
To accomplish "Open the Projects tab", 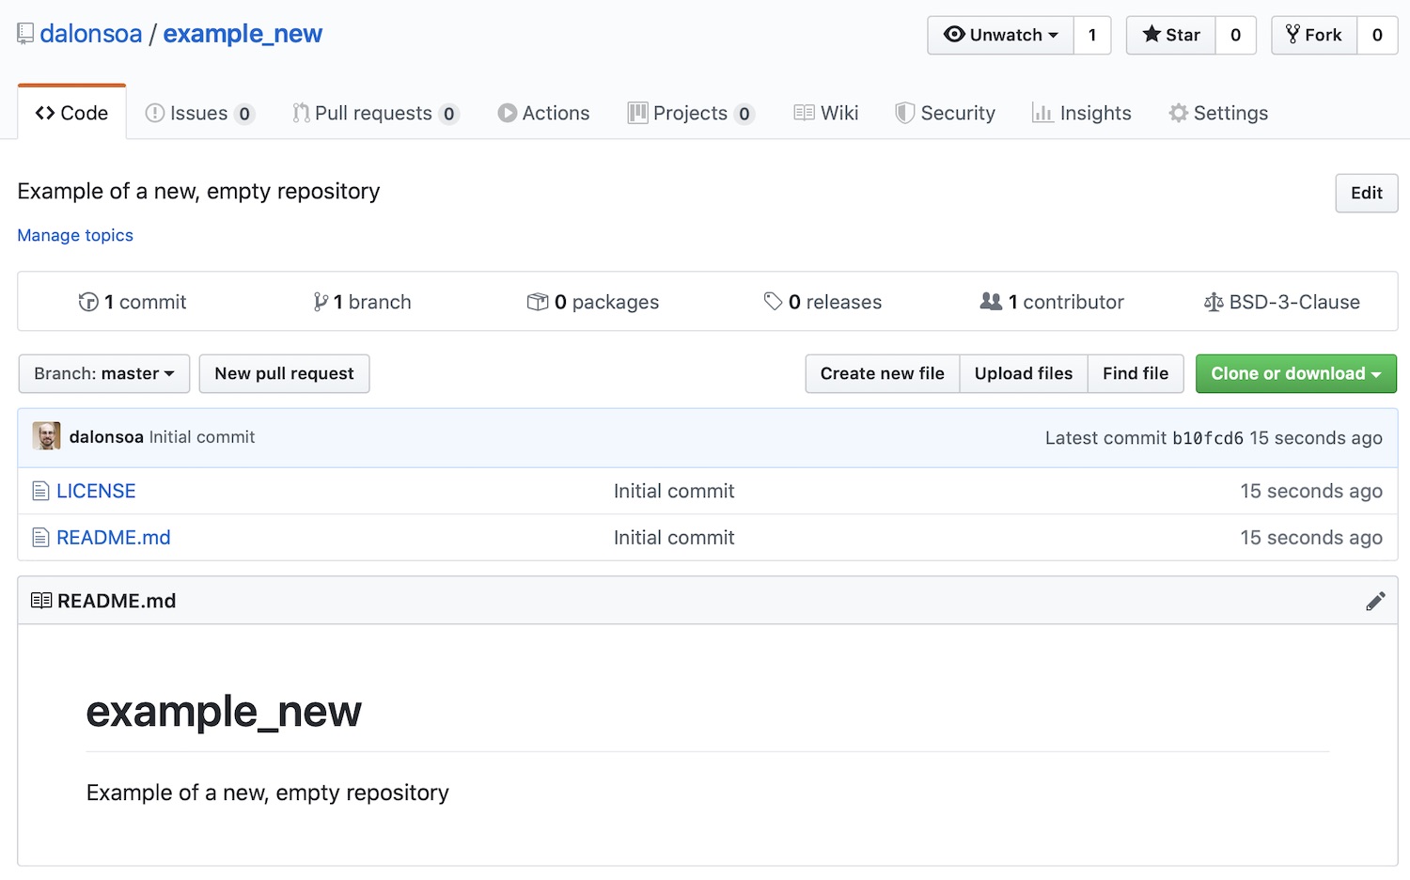I will tap(691, 113).
